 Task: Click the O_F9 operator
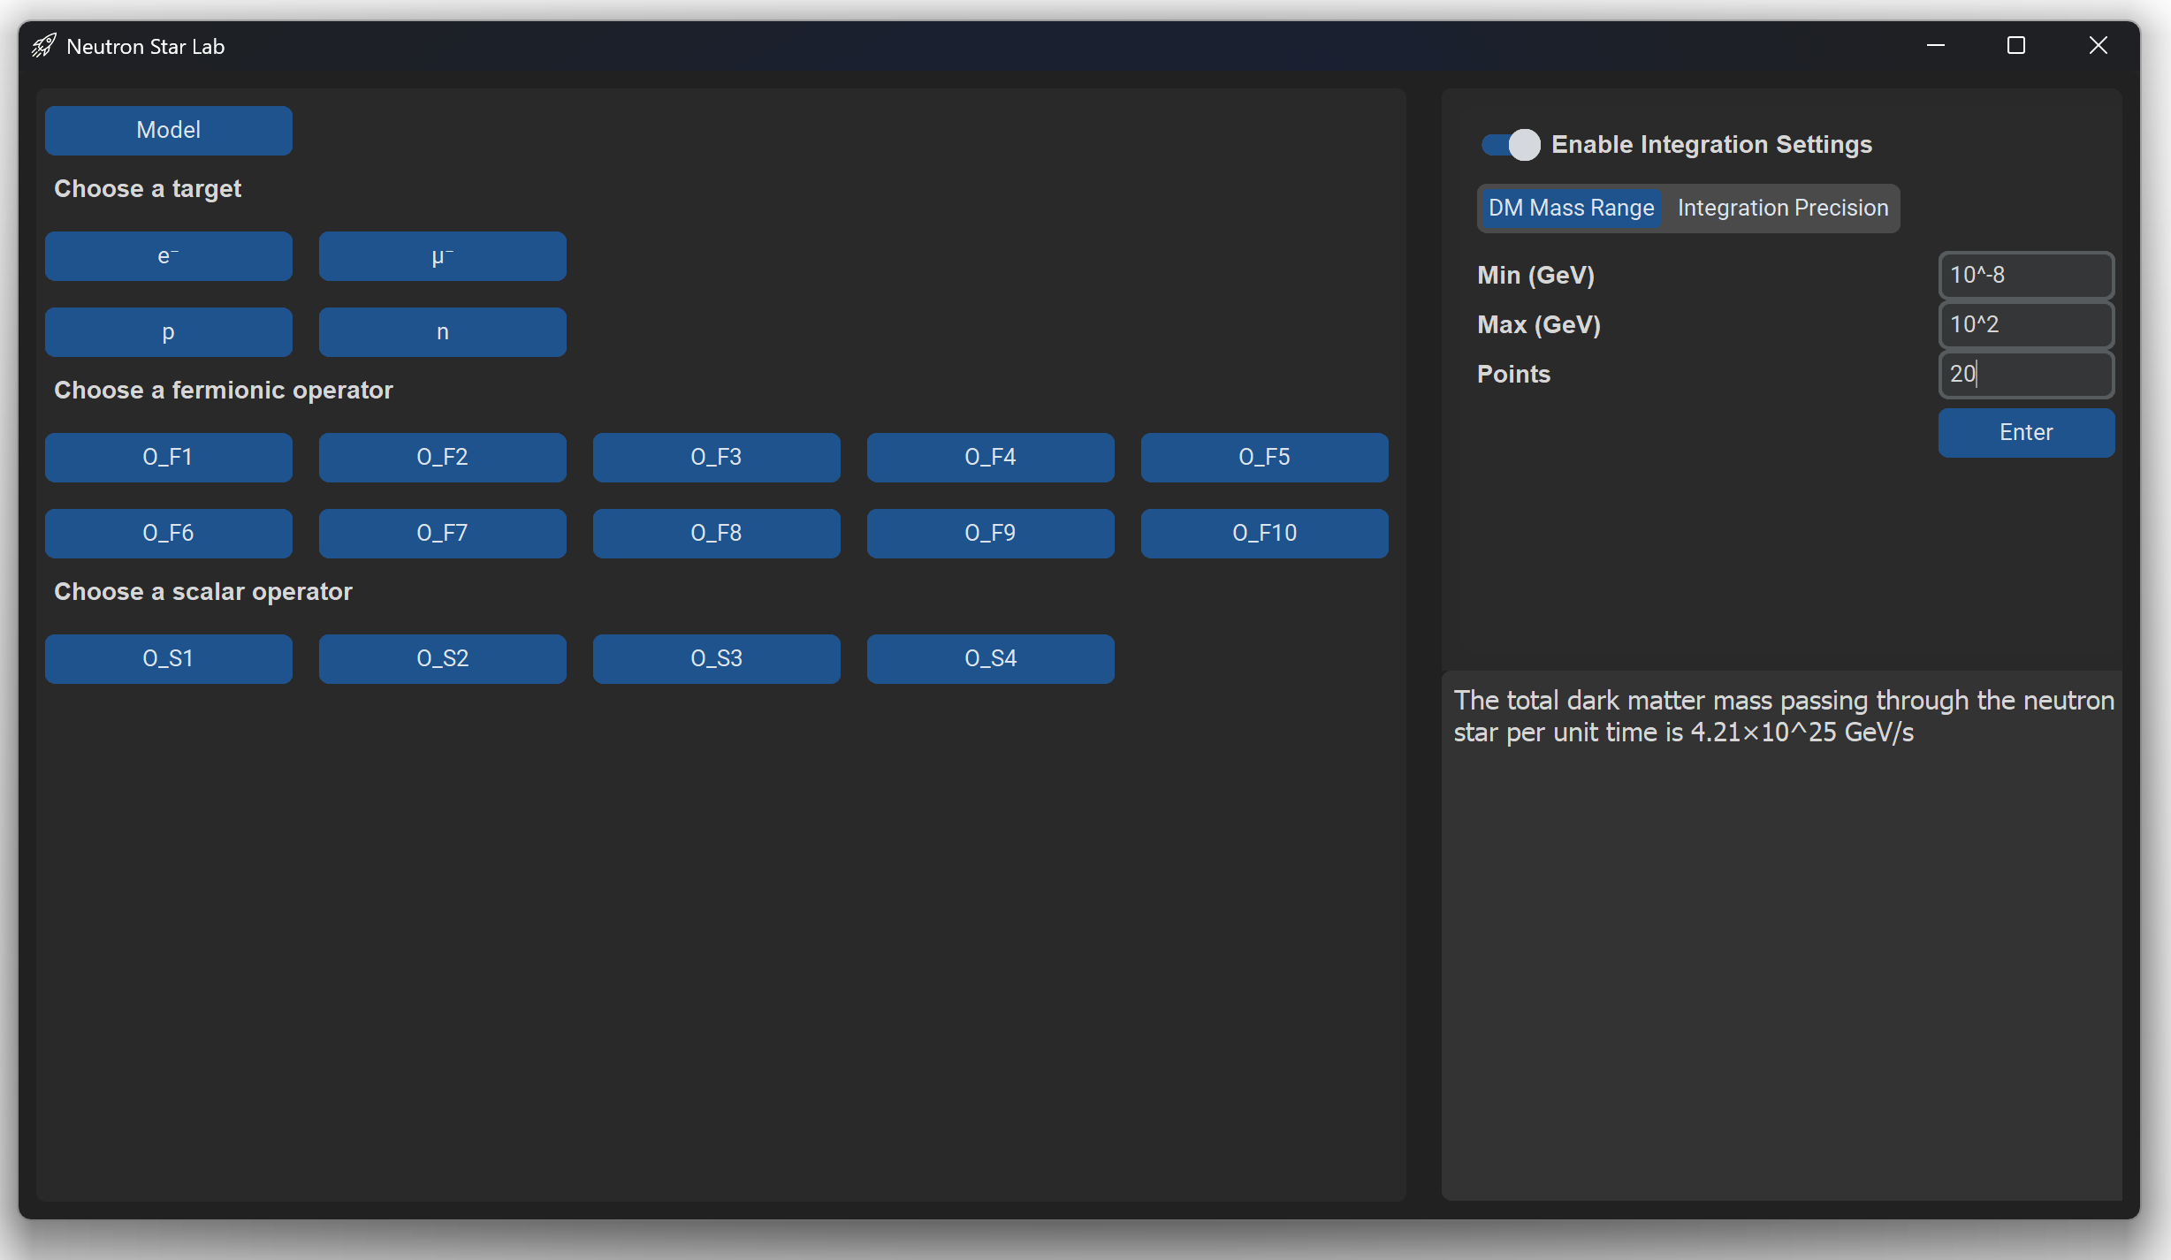pyautogui.click(x=990, y=534)
